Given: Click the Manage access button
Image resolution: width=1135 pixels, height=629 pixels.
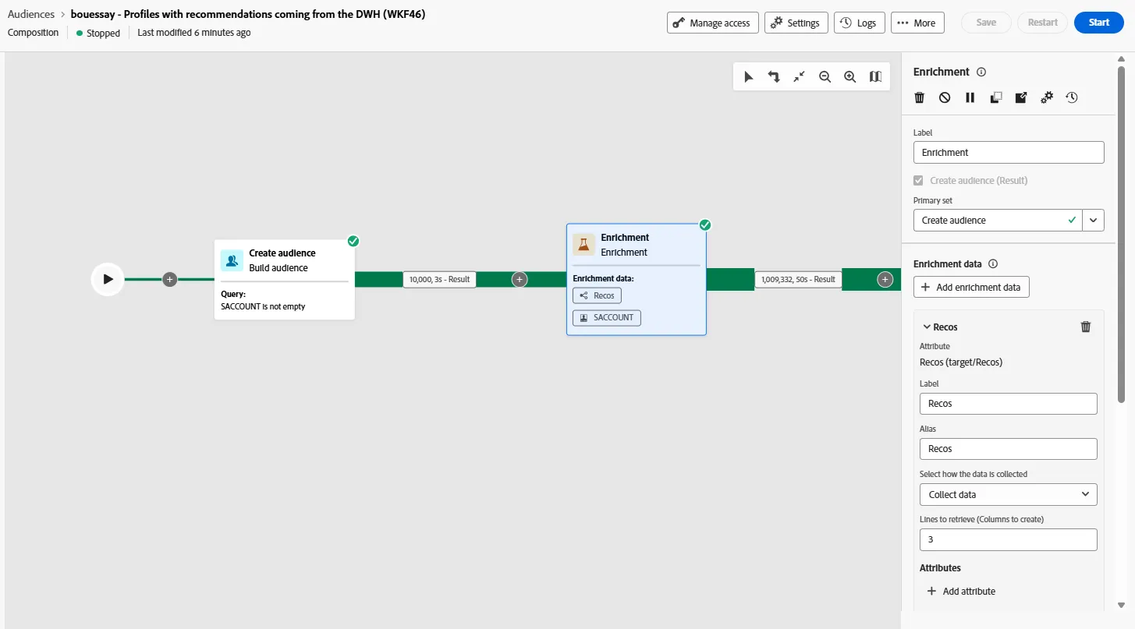Looking at the screenshot, I should [x=713, y=23].
